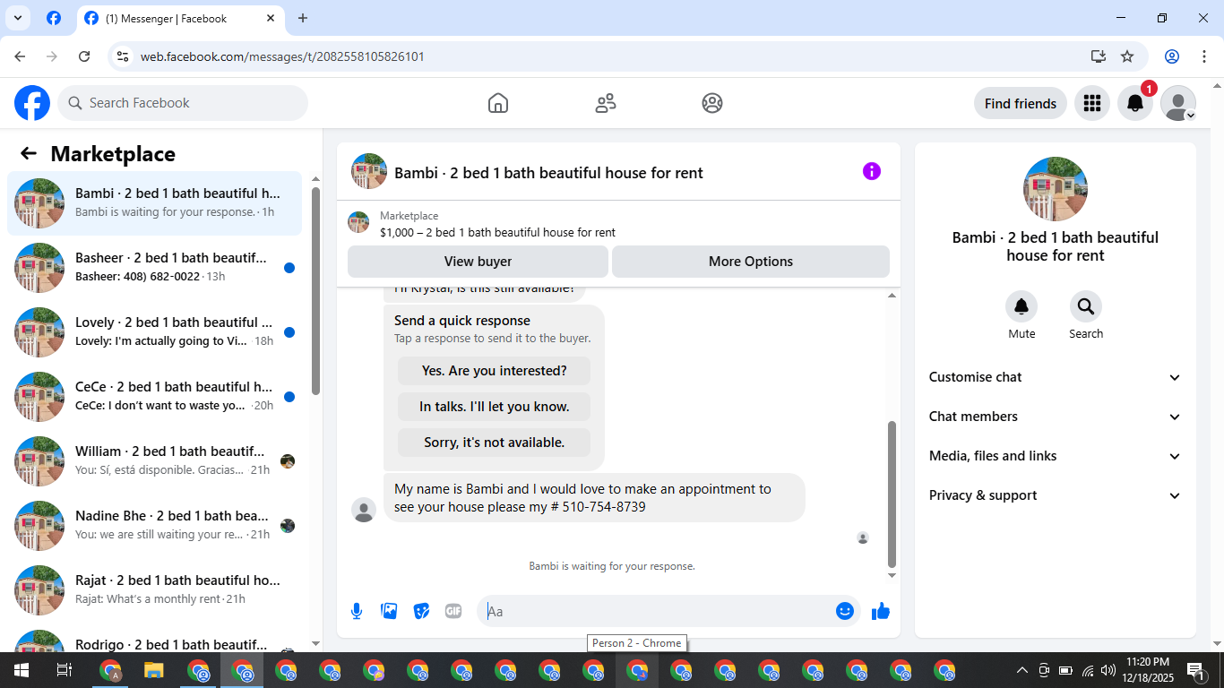Expand Chat members section
This screenshot has width=1224, height=688.
pyautogui.click(x=1056, y=417)
